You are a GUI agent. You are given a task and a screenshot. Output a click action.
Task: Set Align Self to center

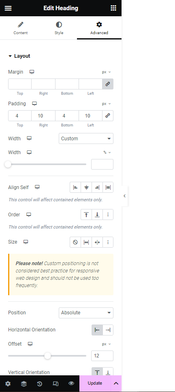coord(86,187)
